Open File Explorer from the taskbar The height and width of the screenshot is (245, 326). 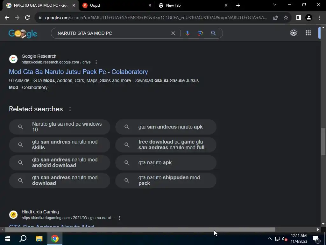39,239
